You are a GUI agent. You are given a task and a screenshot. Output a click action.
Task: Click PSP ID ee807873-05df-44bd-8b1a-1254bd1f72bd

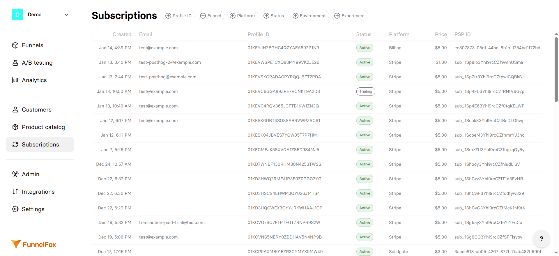(497, 48)
